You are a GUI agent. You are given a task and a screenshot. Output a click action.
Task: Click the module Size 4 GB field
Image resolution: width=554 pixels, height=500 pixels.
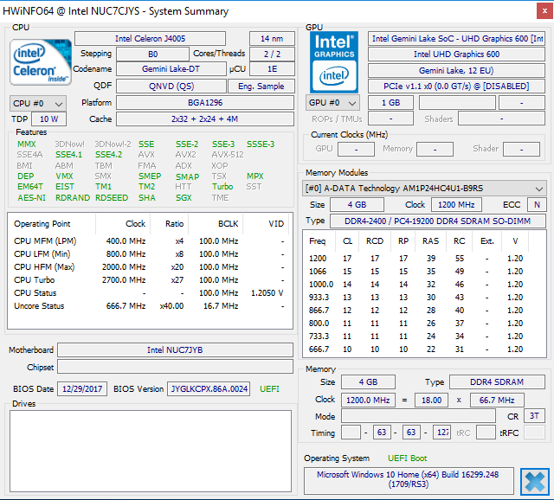[357, 205]
